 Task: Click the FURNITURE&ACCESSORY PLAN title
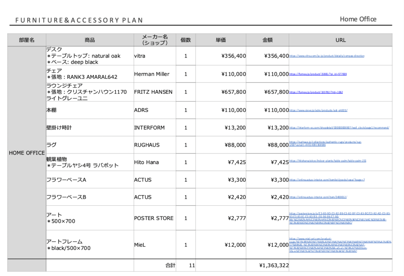pos(79,20)
